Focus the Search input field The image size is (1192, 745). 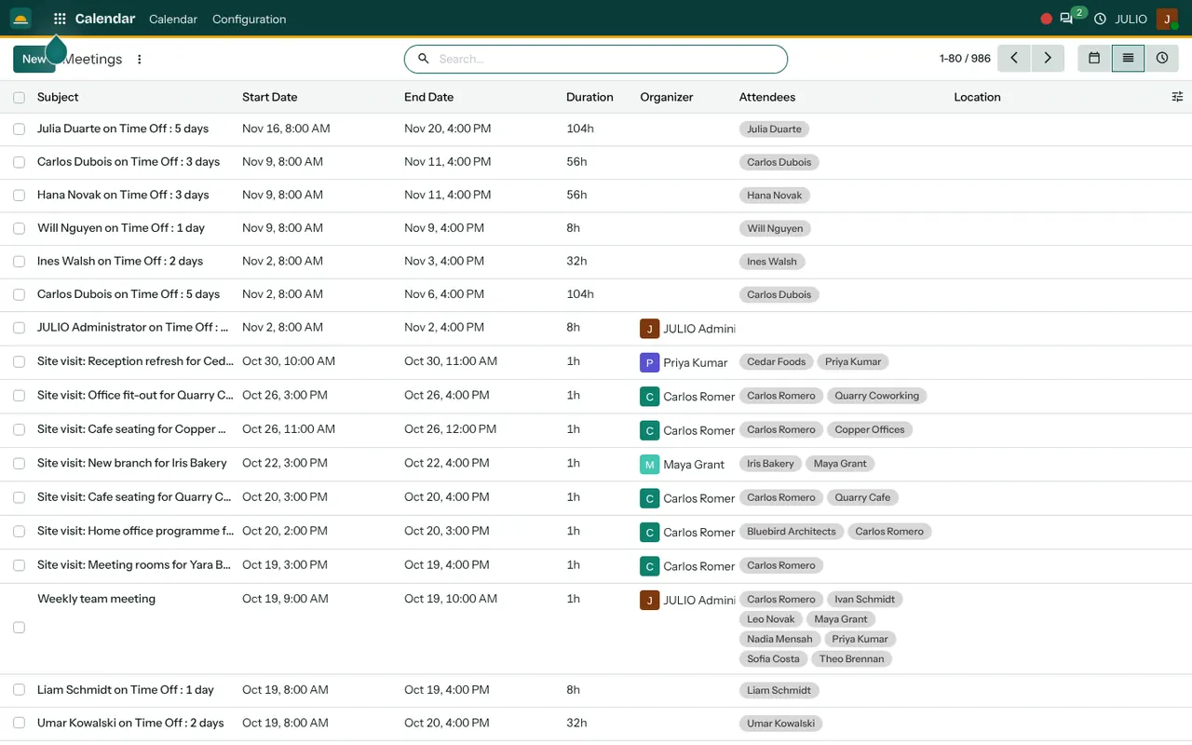610,59
